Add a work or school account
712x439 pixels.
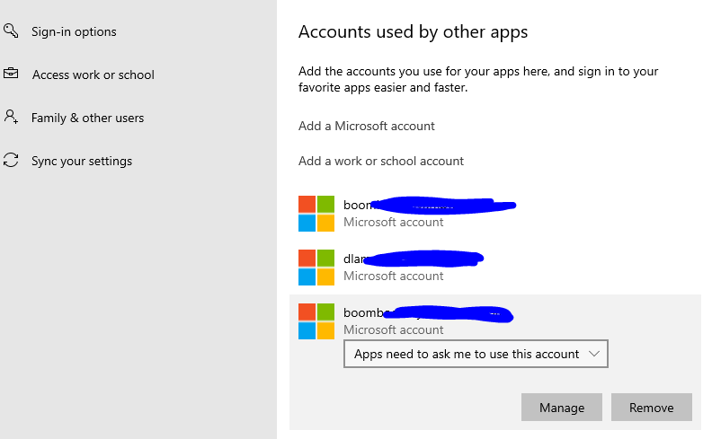point(381,161)
